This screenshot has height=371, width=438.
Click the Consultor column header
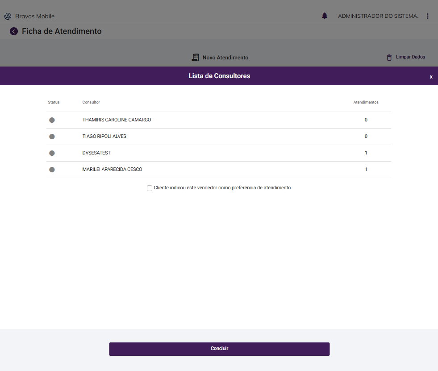(91, 103)
